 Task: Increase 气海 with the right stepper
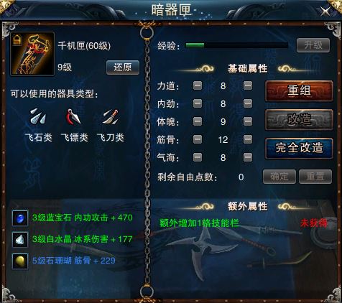[x=248, y=157]
